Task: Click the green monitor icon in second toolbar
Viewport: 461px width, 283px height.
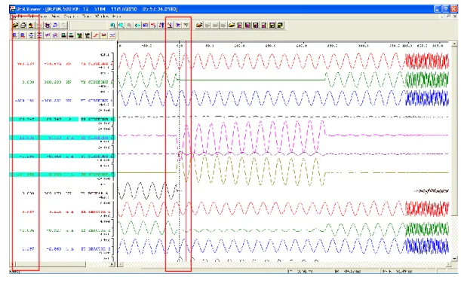Action: (x=79, y=35)
